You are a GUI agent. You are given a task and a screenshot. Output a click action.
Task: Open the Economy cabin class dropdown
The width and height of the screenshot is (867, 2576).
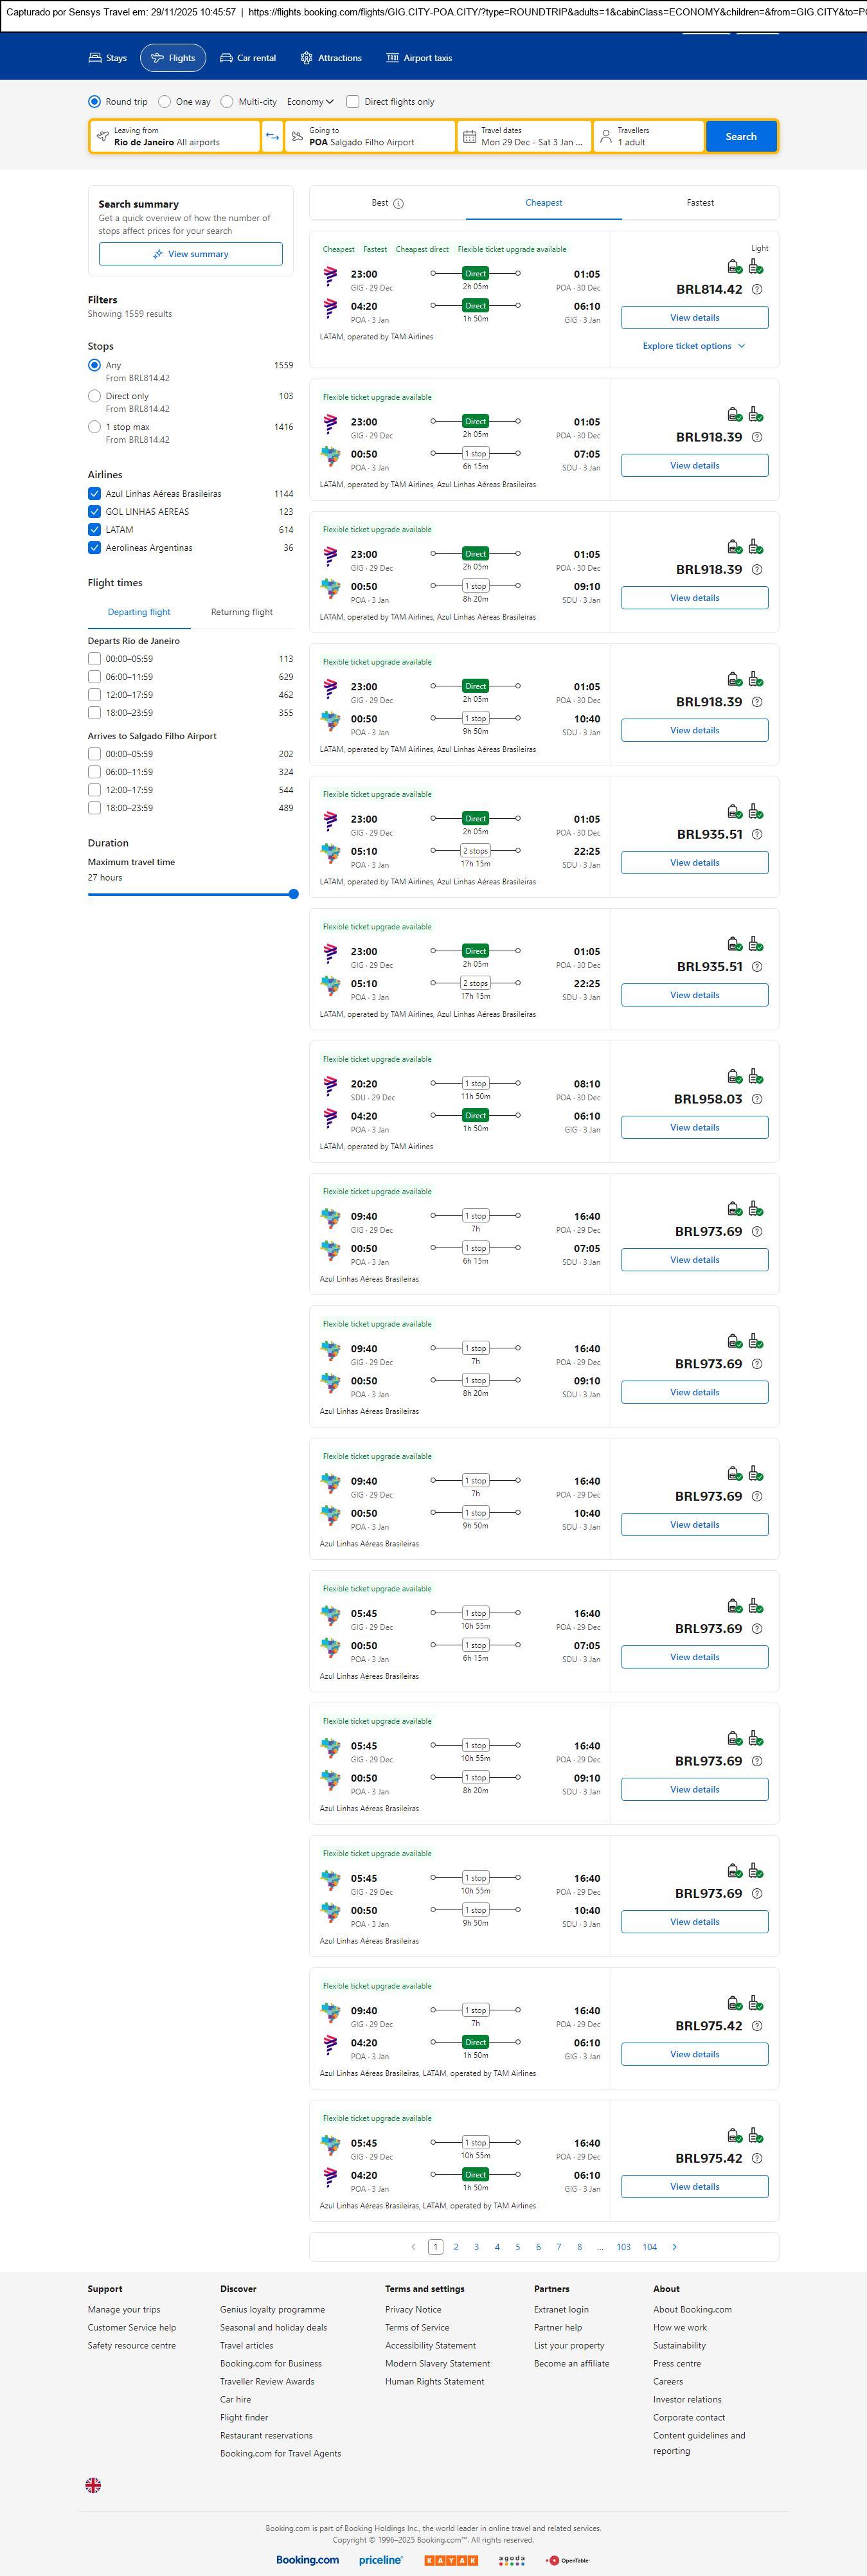pyautogui.click(x=310, y=102)
